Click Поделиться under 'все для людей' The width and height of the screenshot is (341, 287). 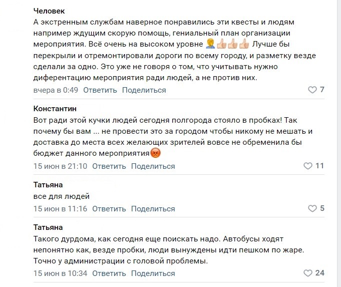coord(153,209)
